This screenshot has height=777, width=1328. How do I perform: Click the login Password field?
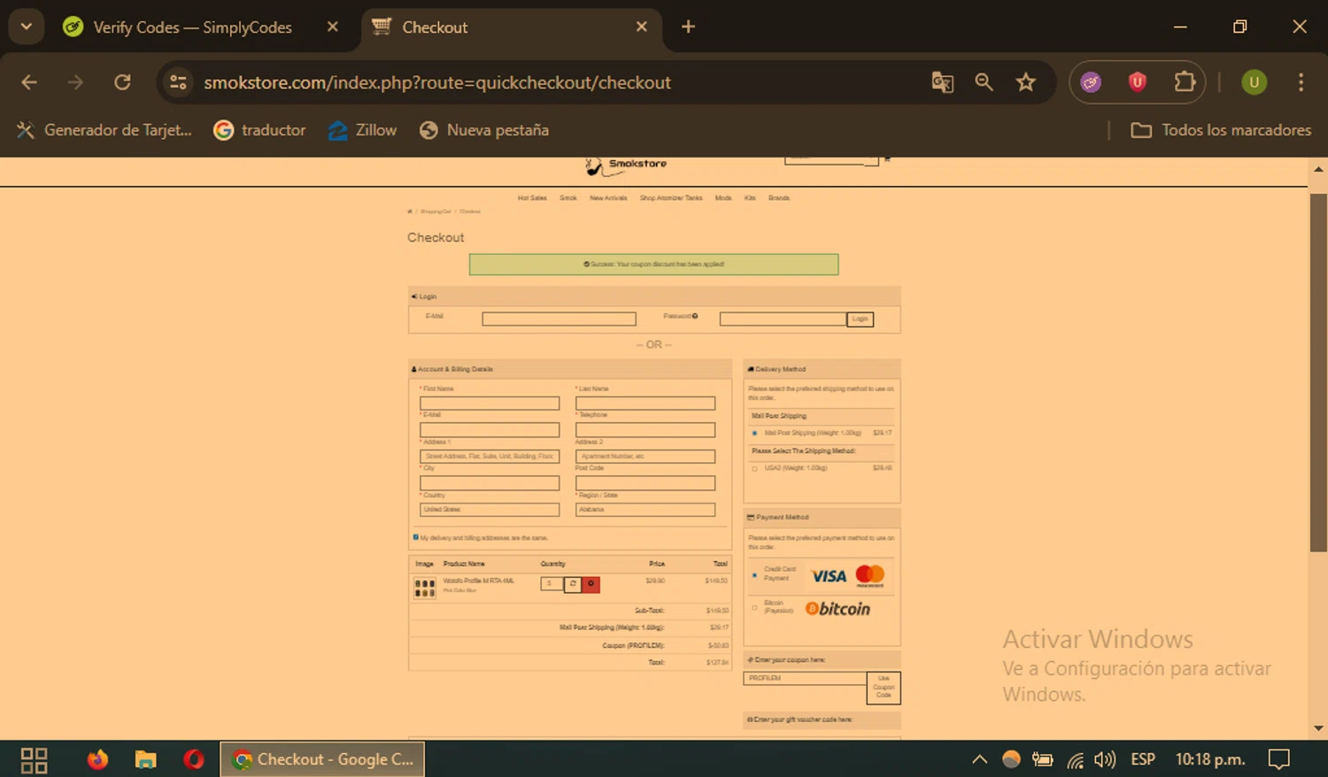[783, 319]
